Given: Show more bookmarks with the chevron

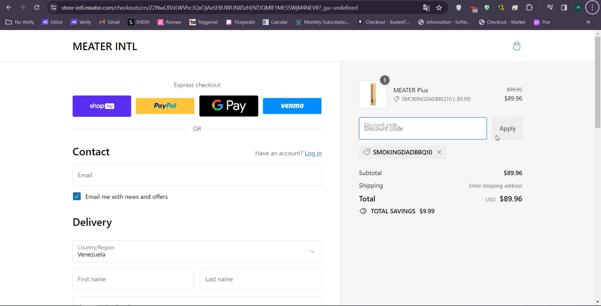Looking at the screenshot, I should (x=588, y=22).
